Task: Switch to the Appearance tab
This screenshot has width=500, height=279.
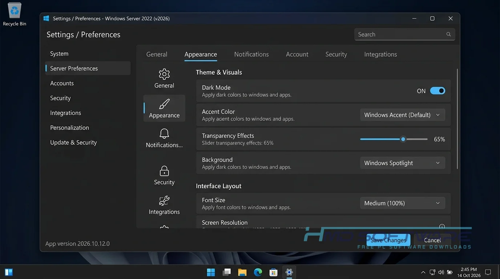Action: tap(201, 54)
